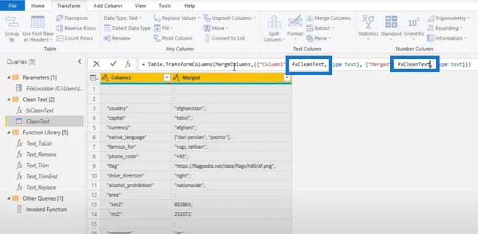Click the fx function icon
Viewport: 478px width, 234px height.
tap(128, 64)
